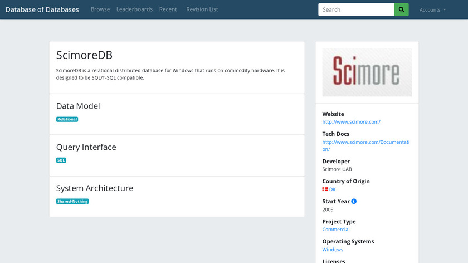Select the Shared-Nothing architecture tag
This screenshot has height=263, width=468.
[72, 201]
